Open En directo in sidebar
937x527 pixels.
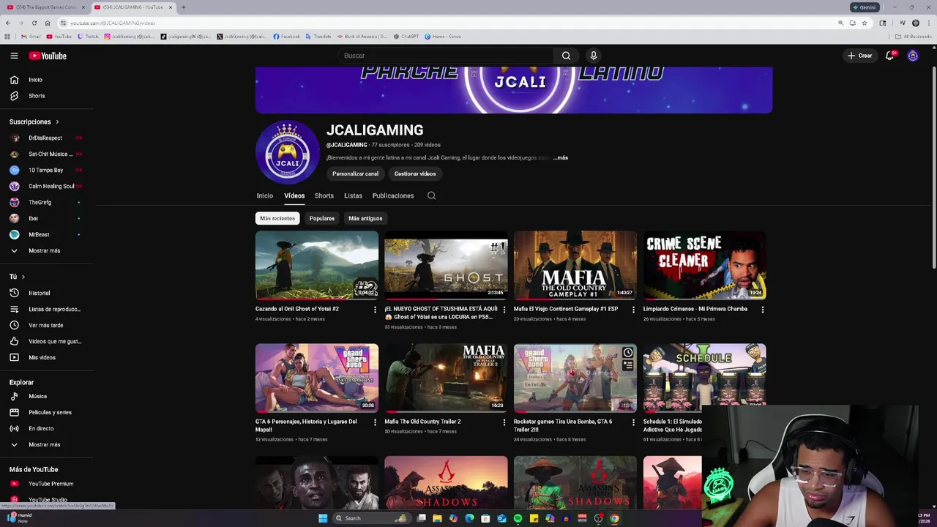(x=41, y=428)
